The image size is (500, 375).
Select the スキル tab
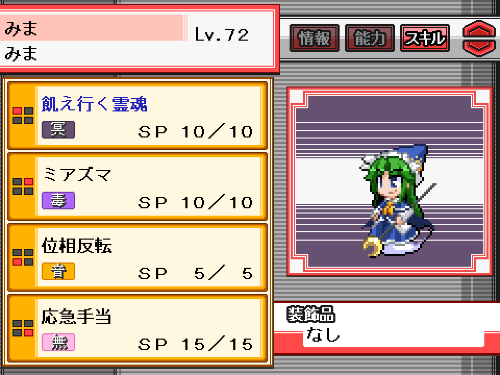(425, 38)
